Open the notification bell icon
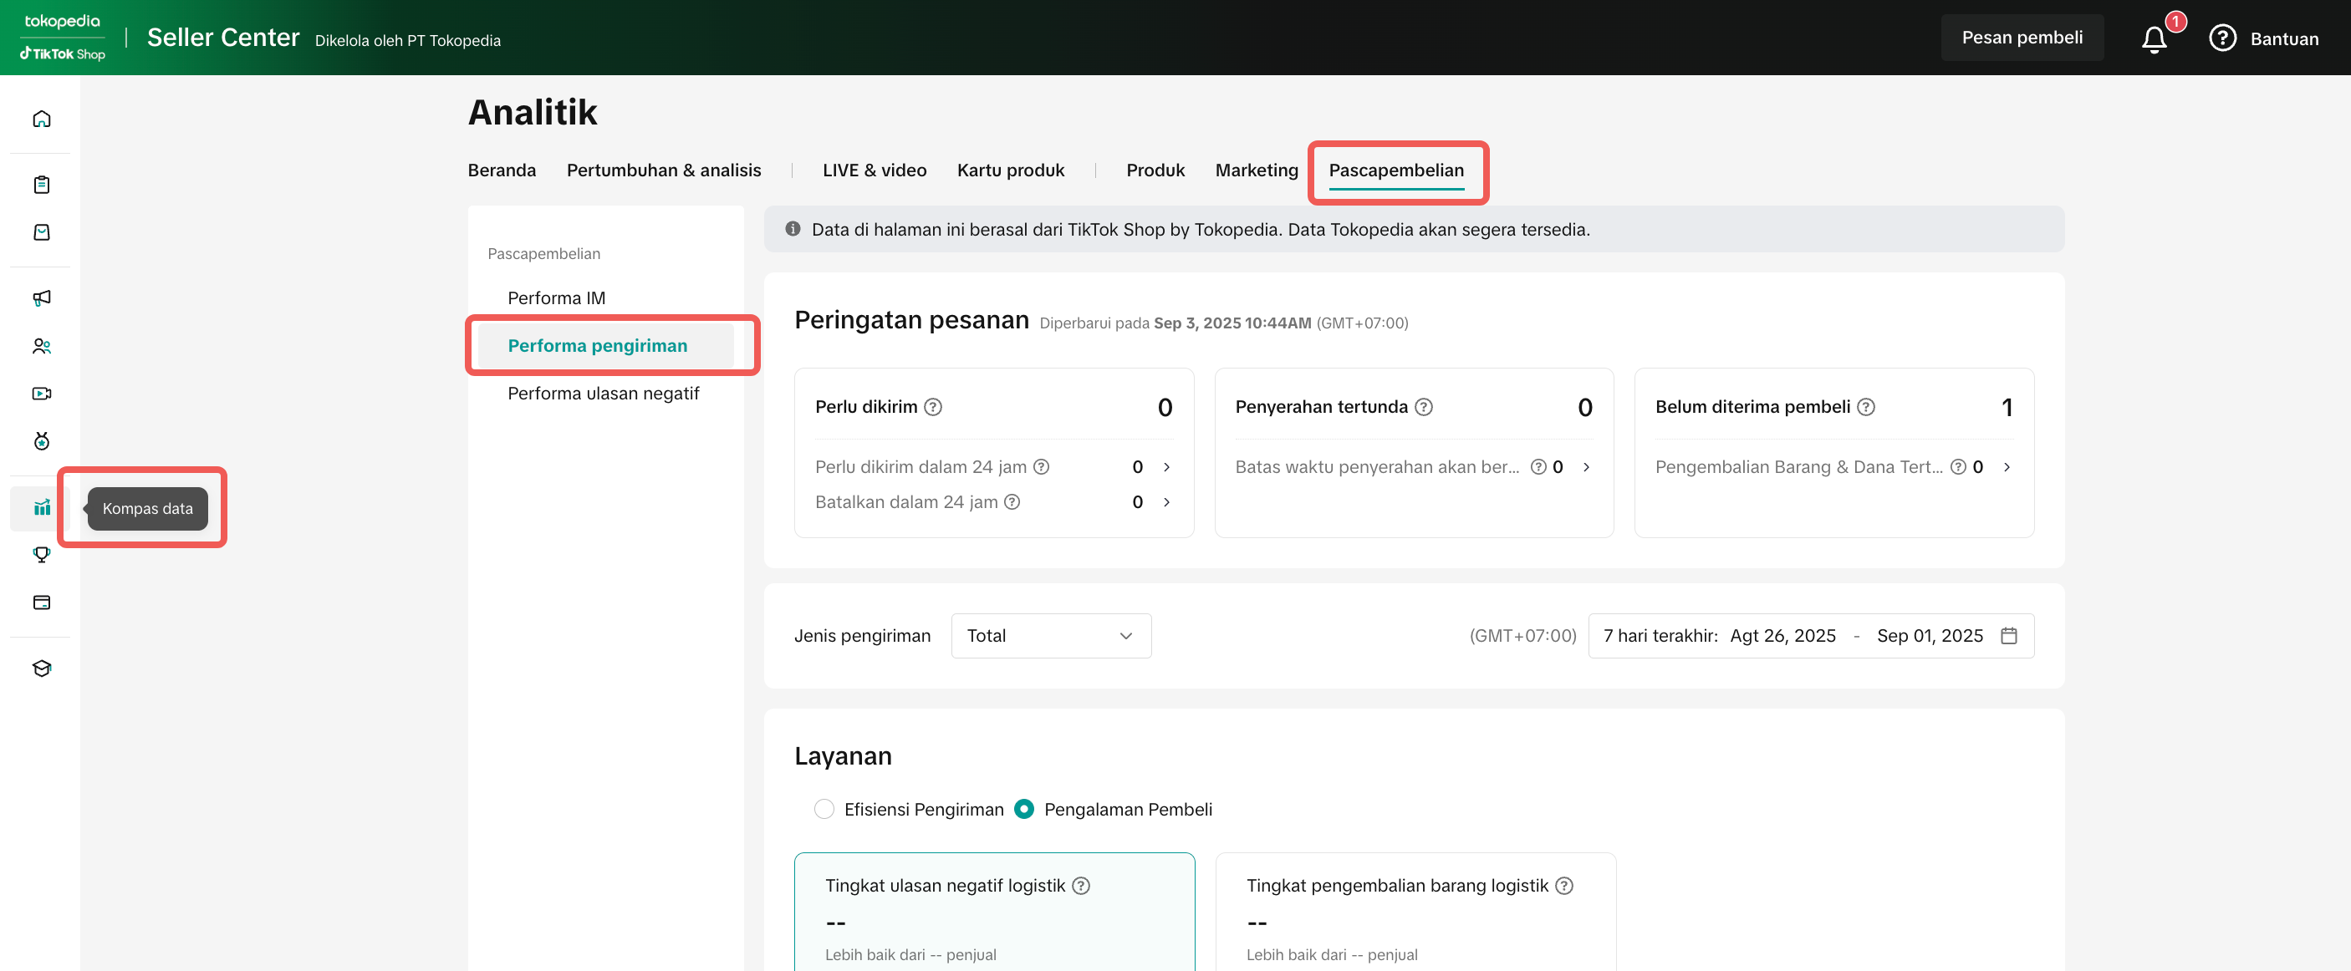 coord(2154,39)
